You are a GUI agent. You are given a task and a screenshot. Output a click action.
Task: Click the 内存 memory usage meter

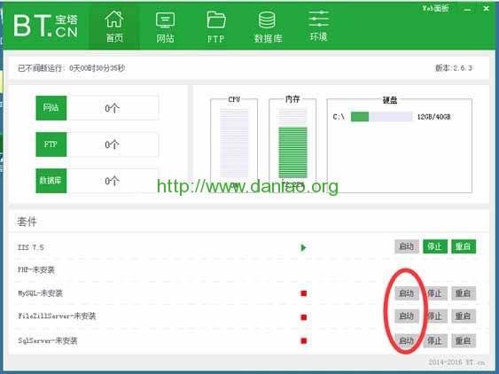point(292,143)
